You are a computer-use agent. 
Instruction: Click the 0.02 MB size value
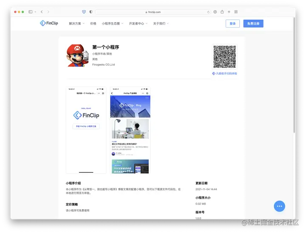coord(201,204)
